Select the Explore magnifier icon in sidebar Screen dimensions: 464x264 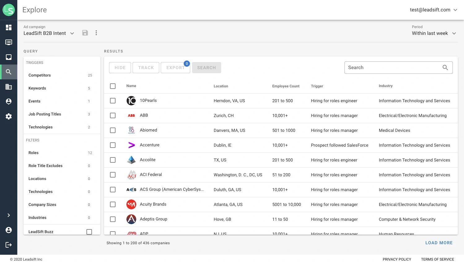pyautogui.click(x=9, y=72)
